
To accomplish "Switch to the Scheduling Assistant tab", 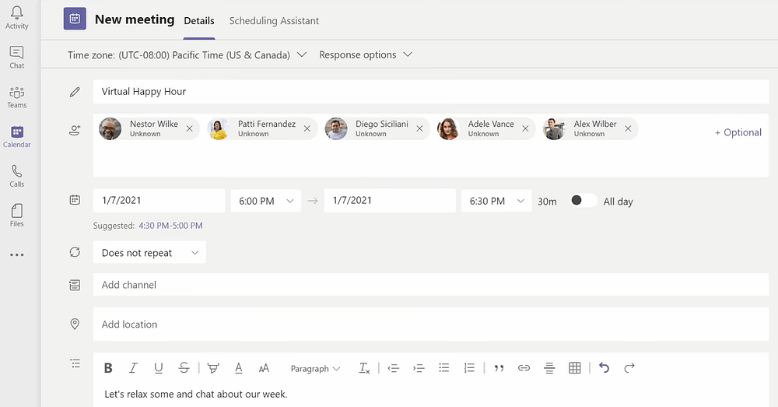I will (x=274, y=21).
